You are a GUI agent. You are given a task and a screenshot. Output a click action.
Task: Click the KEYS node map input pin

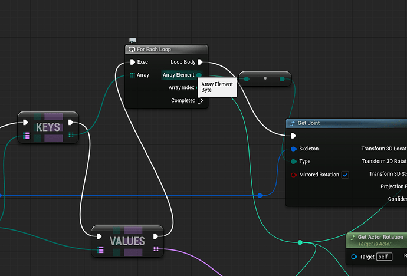tap(27, 136)
